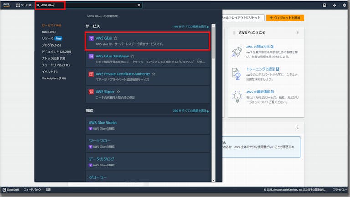Clear the search with the X icon

pos(139,5)
